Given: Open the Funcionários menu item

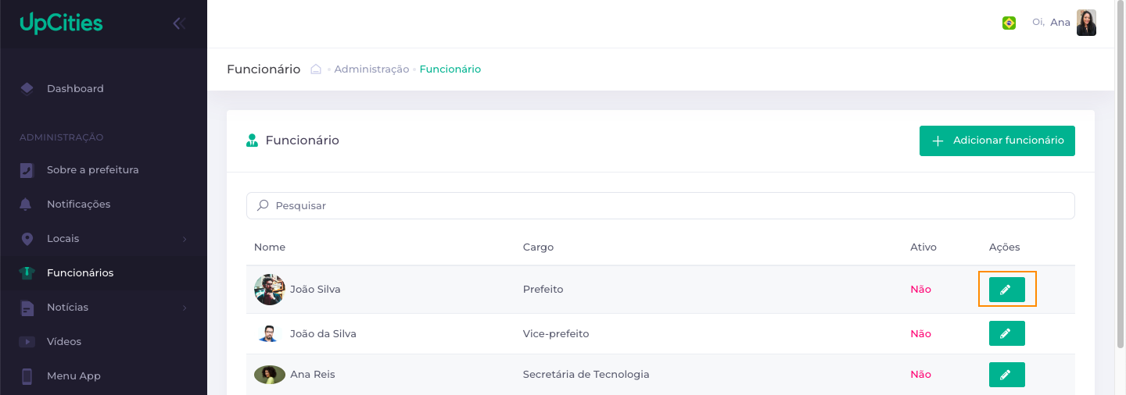Looking at the screenshot, I should [103, 273].
